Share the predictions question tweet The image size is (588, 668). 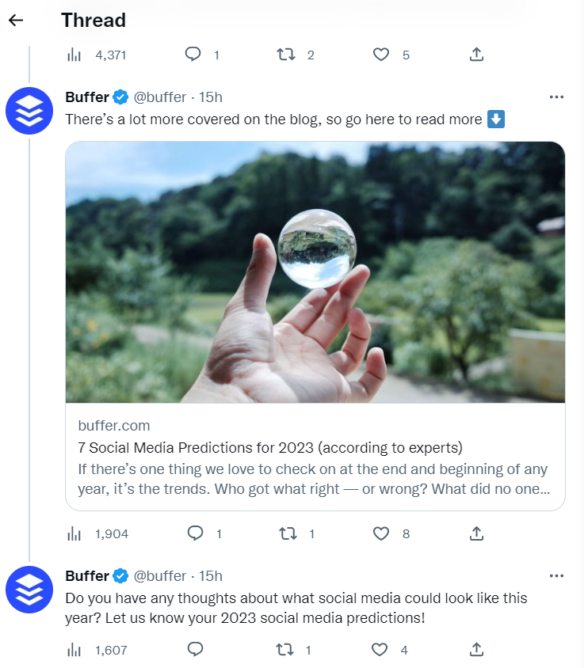(x=476, y=650)
